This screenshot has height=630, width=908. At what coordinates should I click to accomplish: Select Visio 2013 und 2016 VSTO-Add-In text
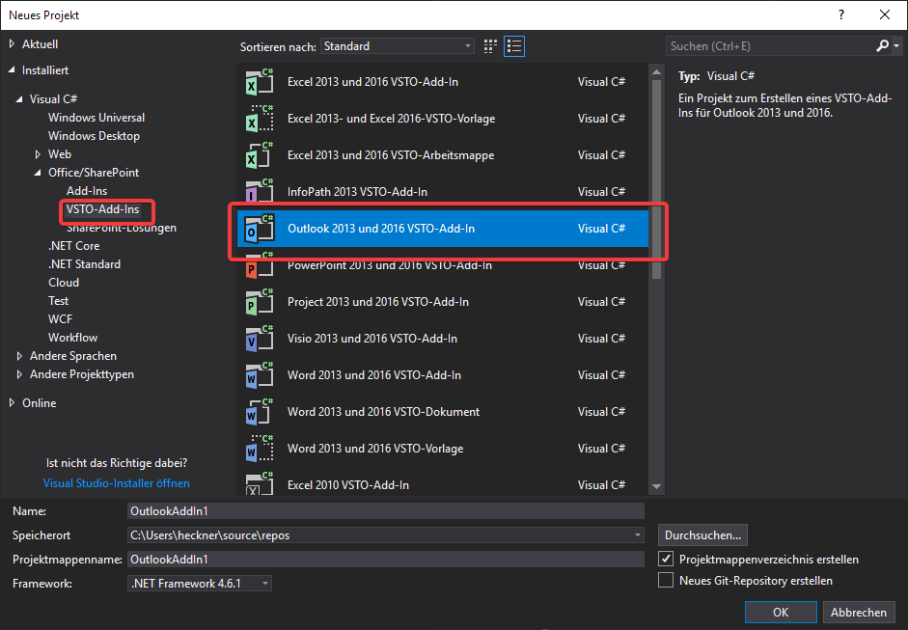pos(372,339)
